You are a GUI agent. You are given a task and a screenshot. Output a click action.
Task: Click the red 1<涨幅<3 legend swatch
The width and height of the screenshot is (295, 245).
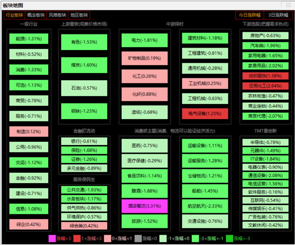(77, 239)
